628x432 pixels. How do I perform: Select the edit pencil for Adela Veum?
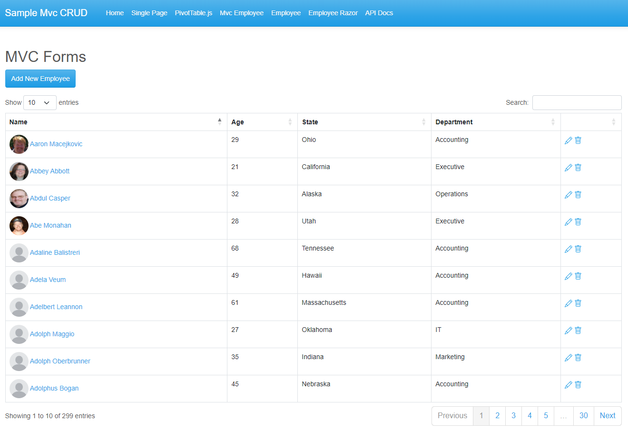[x=568, y=276]
